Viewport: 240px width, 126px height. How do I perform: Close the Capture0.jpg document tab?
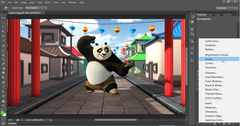click(x=43, y=13)
